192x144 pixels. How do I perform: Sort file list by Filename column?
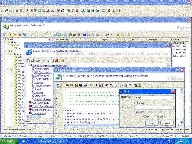tap(75, 40)
